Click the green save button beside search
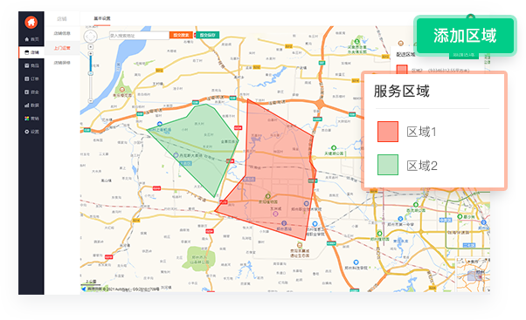The width and height of the screenshot is (526, 320). pos(207,35)
